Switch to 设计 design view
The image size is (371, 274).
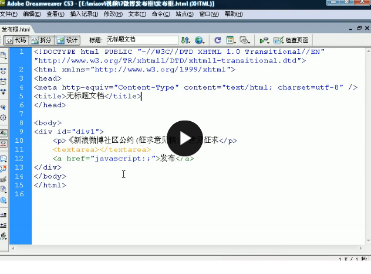[x=68, y=40]
